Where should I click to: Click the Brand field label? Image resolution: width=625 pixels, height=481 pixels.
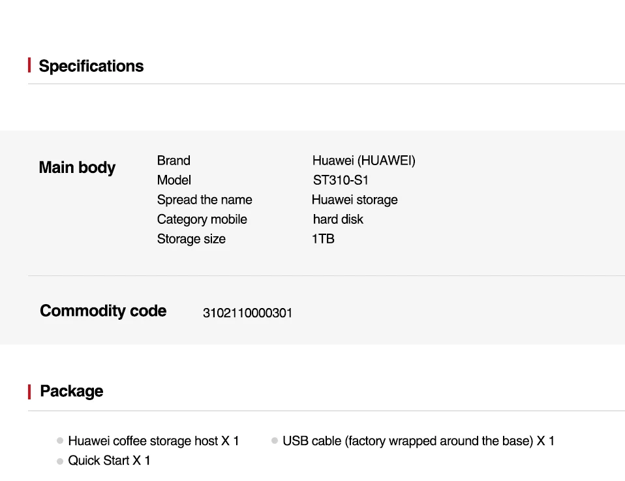174,161
